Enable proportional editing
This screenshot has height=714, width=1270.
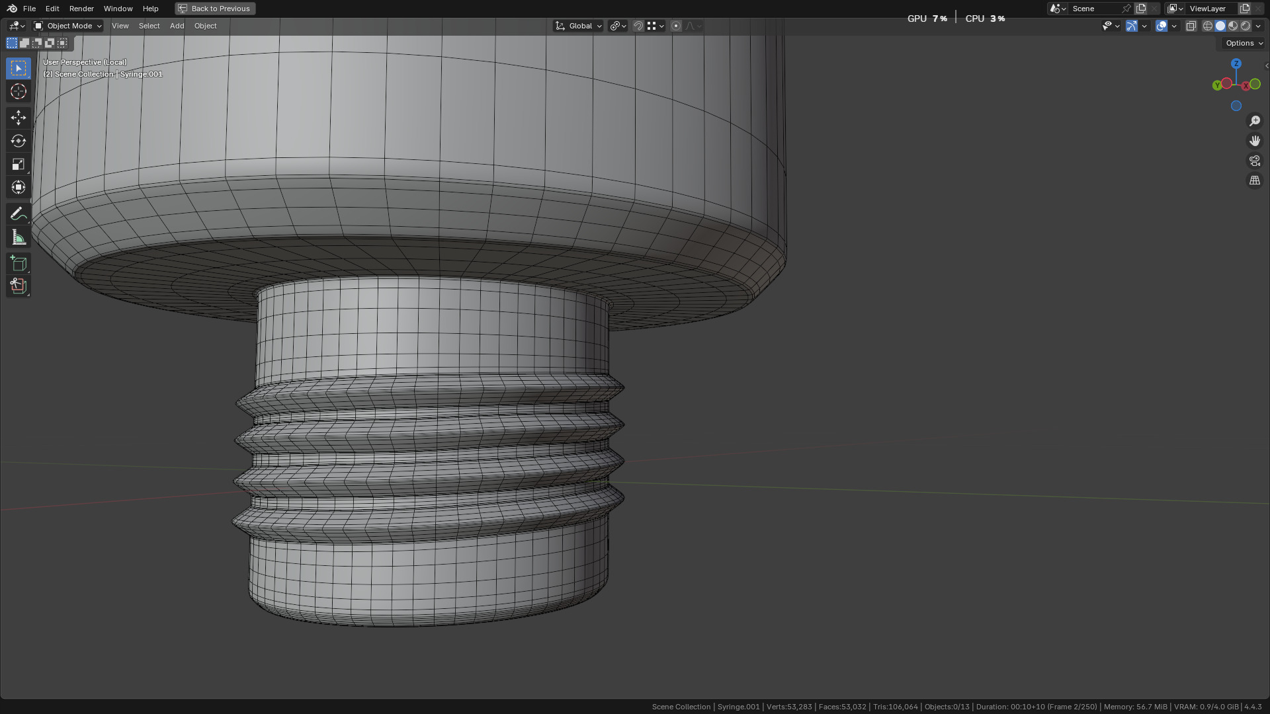tap(675, 26)
